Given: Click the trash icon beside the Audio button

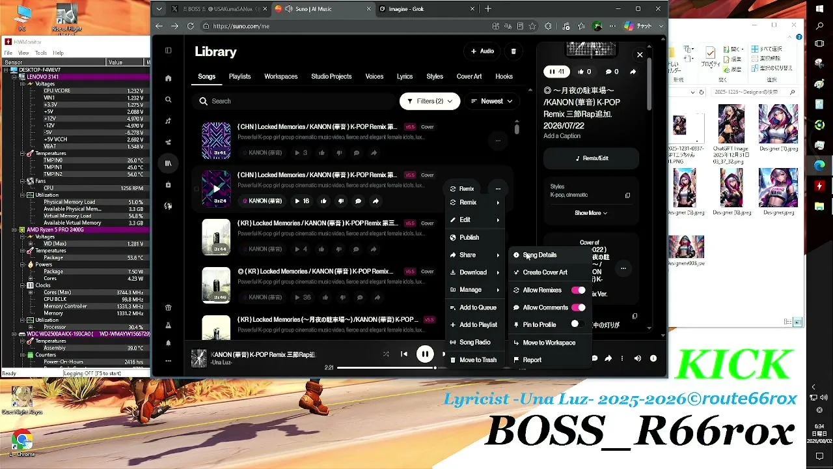Looking at the screenshot, I should click(x=513, y=51).
